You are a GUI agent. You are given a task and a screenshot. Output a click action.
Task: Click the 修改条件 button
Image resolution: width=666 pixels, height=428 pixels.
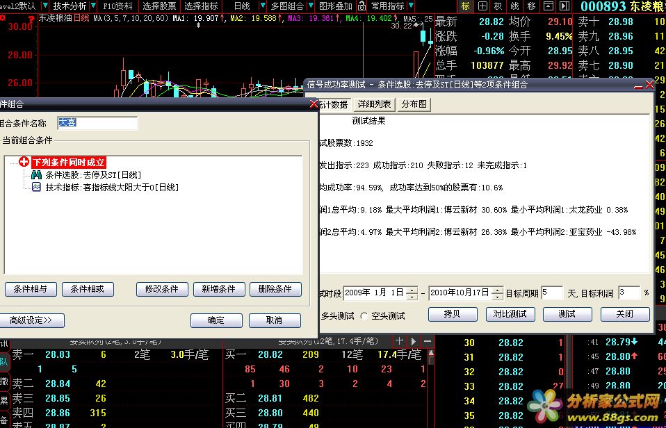pyautogui.click(x=162, y=289)
